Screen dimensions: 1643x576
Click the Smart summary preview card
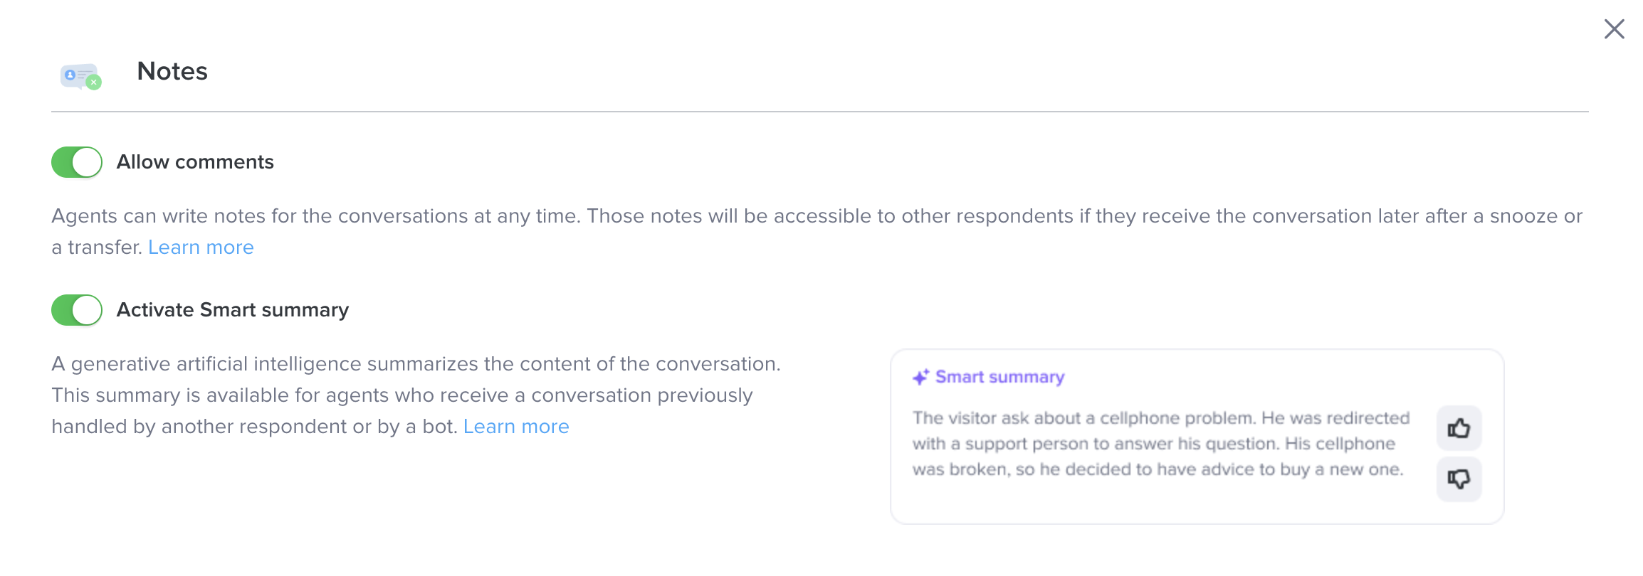(x=1197, y=437)
